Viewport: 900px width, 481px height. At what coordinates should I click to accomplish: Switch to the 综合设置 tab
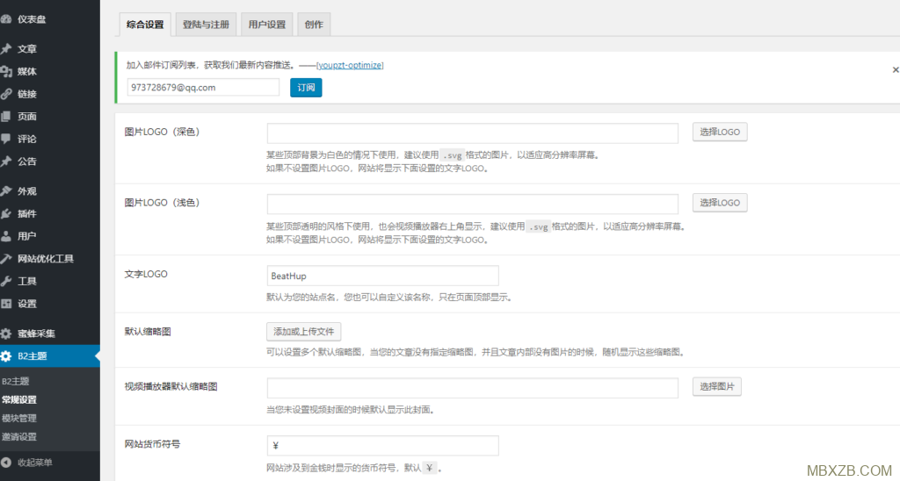pos(145,25)
